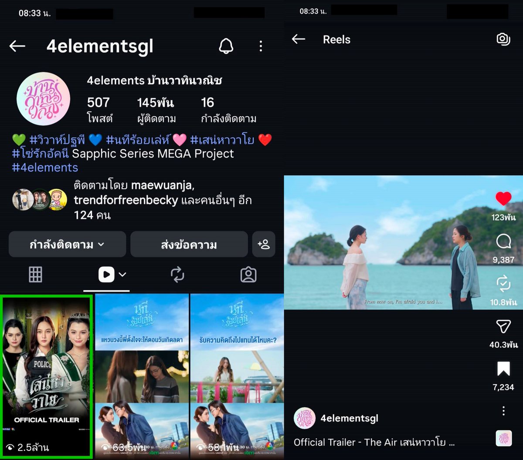Tap the notification bell icon

pyautogui.click(x=226, y=46)
